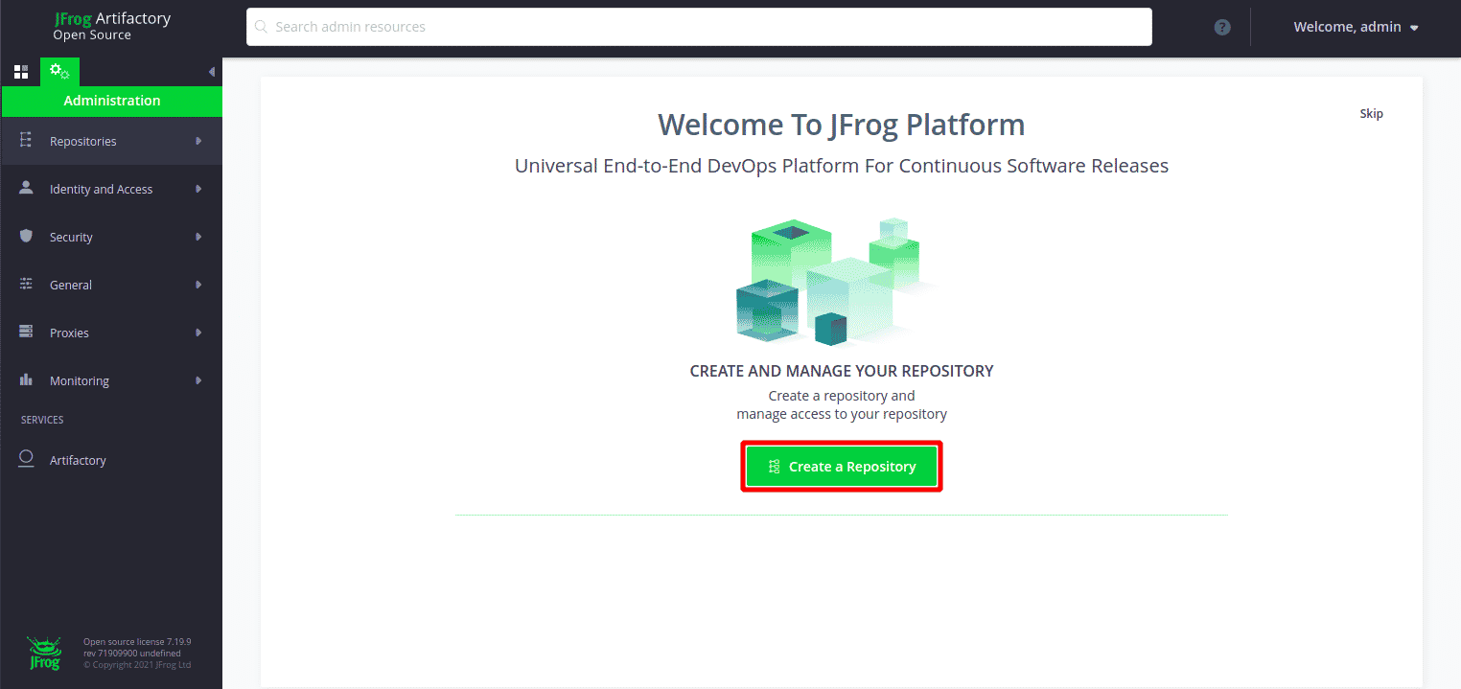Expand the Identity and Access submenu arrow

(198, 189)
